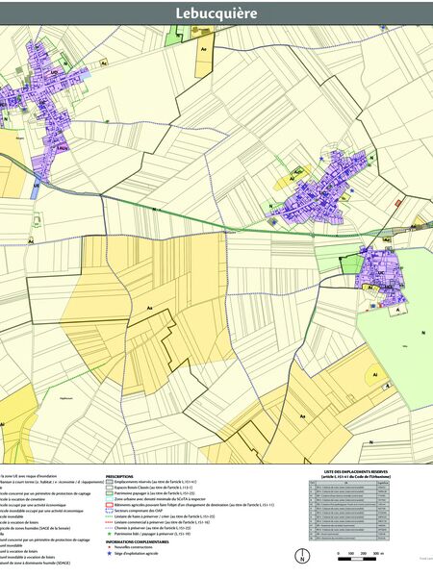Click the Chemin à préserver dotted line symbol
The height and width of the screenshot is (577, 433).
coord(109,528)
